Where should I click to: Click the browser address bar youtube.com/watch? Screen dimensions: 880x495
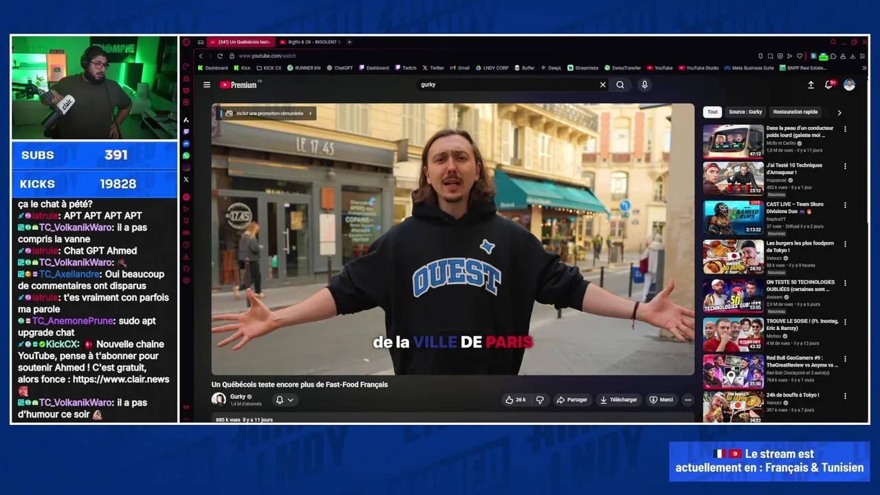click(267, 56)
